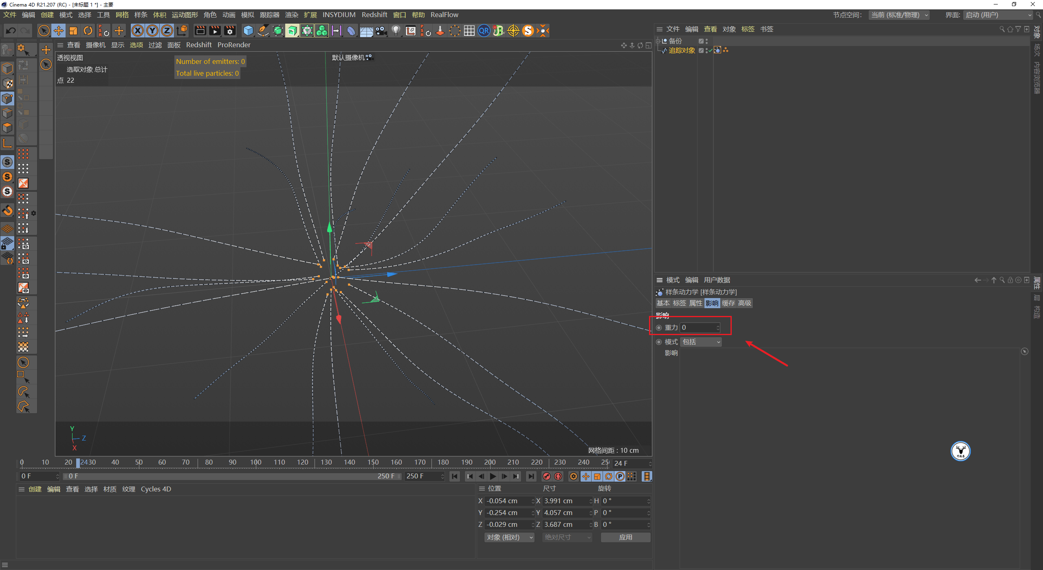Add a Camera from the toolbar
1043x570 pixels.
[381, 31]
